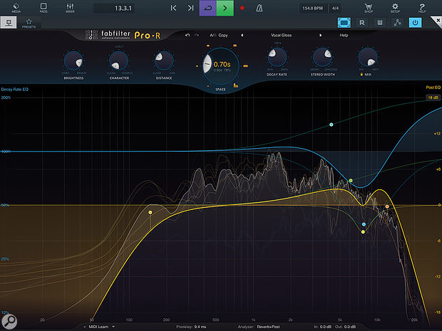
Task: Close the plugin panel
Action: click(438, 21)
